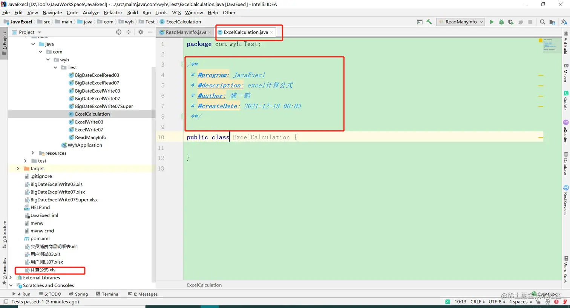Toggle the 1: Project side tab
Screen dimensions: 570x308
(x=4, y=43)
